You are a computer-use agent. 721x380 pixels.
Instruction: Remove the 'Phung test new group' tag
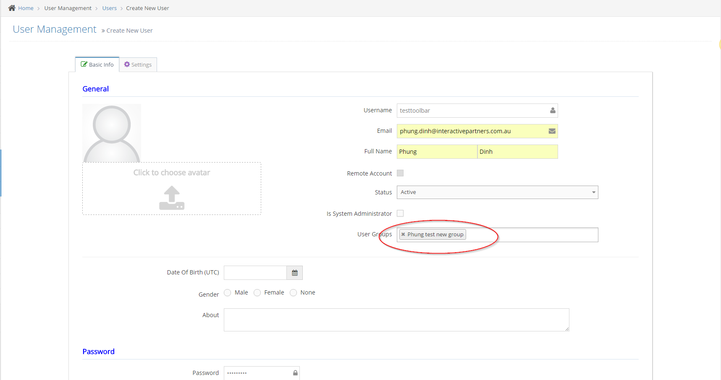[403, 235]
